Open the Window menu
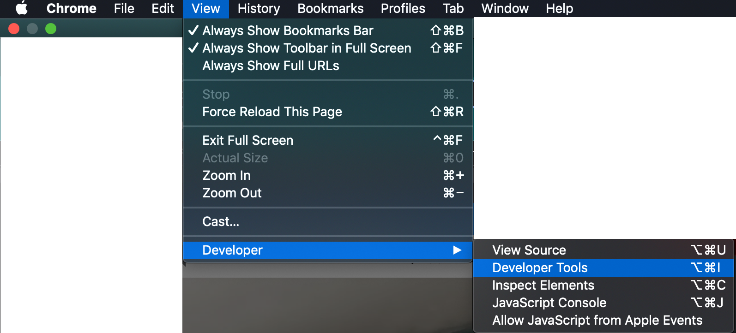Viewport: 736px width, 333px height. (505, 8)
